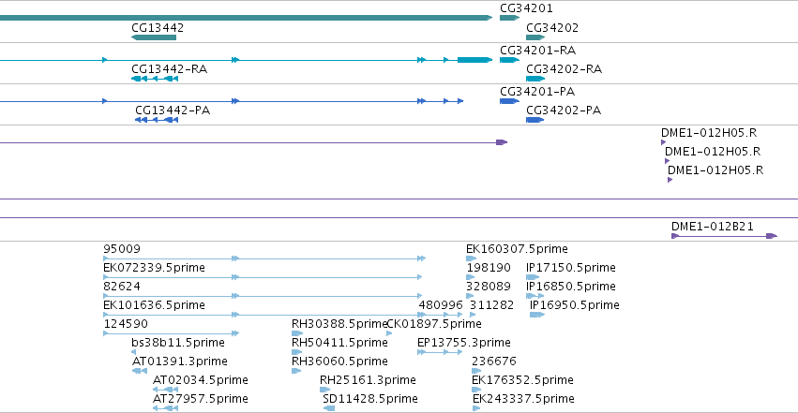
Task: Click the RH30388.5prime EST label
Action: tap(339, 324)
